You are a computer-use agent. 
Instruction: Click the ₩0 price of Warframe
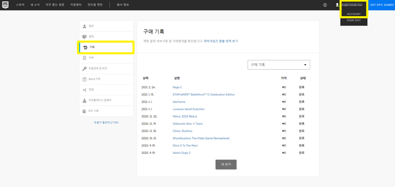(x=284, y=102)
